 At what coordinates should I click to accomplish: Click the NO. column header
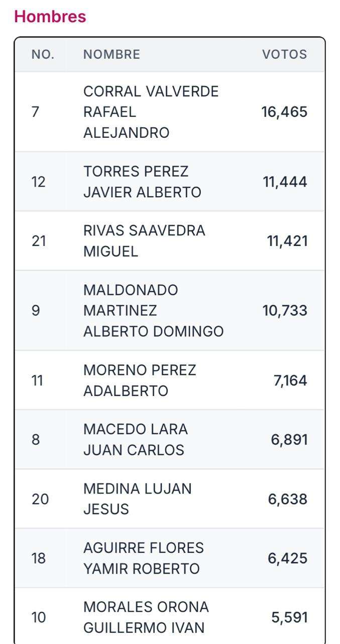tap(43, 54)
